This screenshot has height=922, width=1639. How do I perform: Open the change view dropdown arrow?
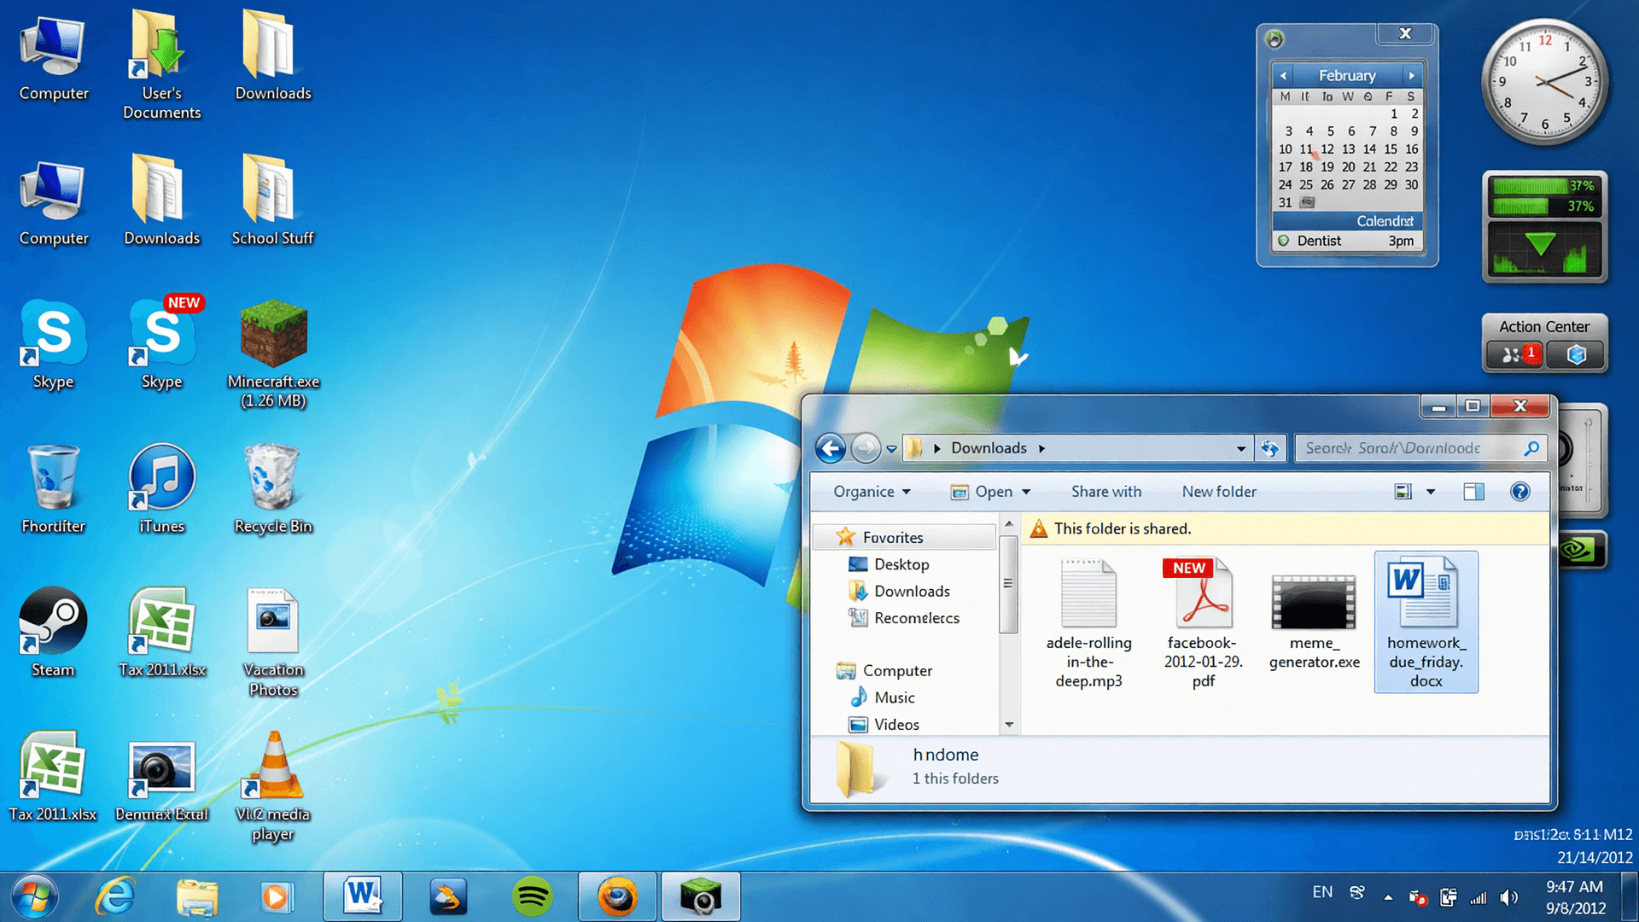(x=1431, y=492)
